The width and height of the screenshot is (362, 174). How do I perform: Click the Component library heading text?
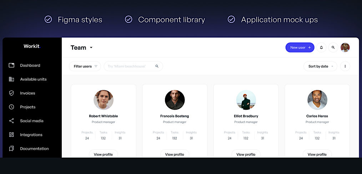tap(171, 20)
